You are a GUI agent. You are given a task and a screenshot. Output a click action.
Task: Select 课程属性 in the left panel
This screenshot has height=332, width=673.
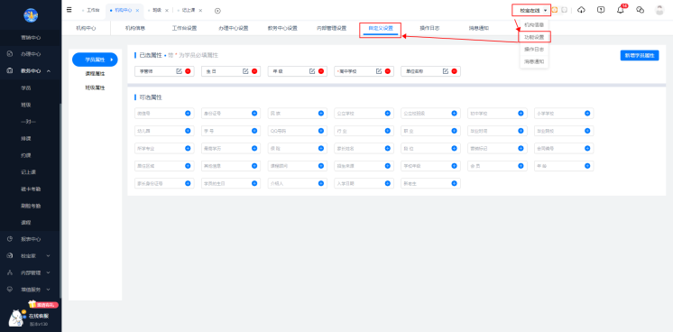click(95, 74)
